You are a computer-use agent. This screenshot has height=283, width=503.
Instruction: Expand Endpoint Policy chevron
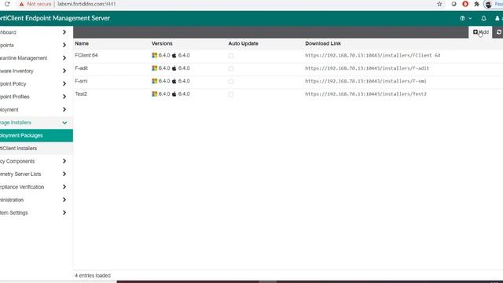[64, 84]
